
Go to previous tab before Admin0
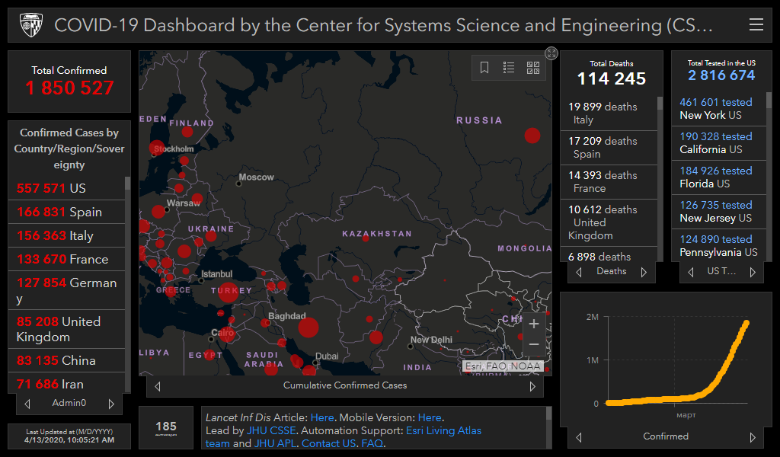click(28, 404)
